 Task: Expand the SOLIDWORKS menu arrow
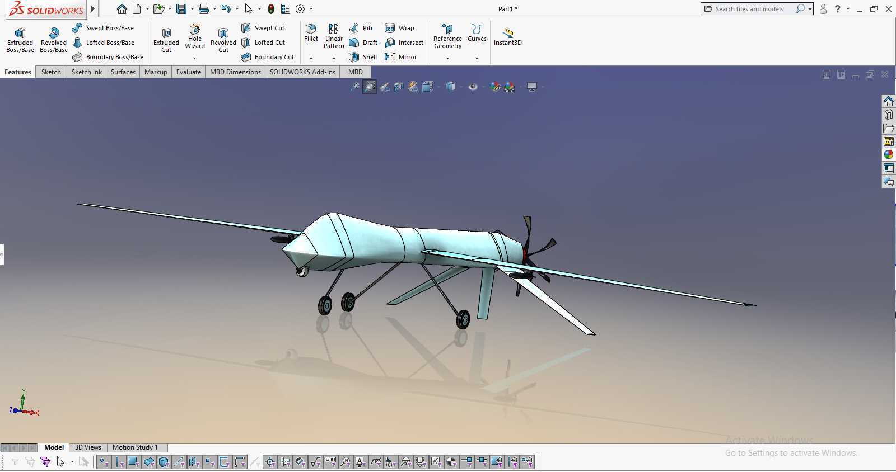tap(93, 9)
